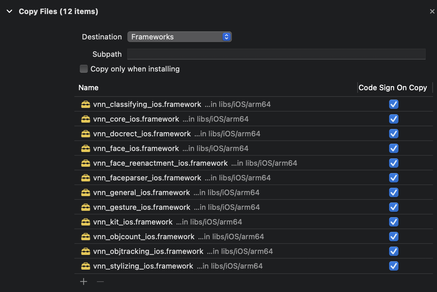The image size is (437, 292).
Task: Click the vnn_classifying_ios.framework toolbox icon
Action: click(x=85, y=105)
